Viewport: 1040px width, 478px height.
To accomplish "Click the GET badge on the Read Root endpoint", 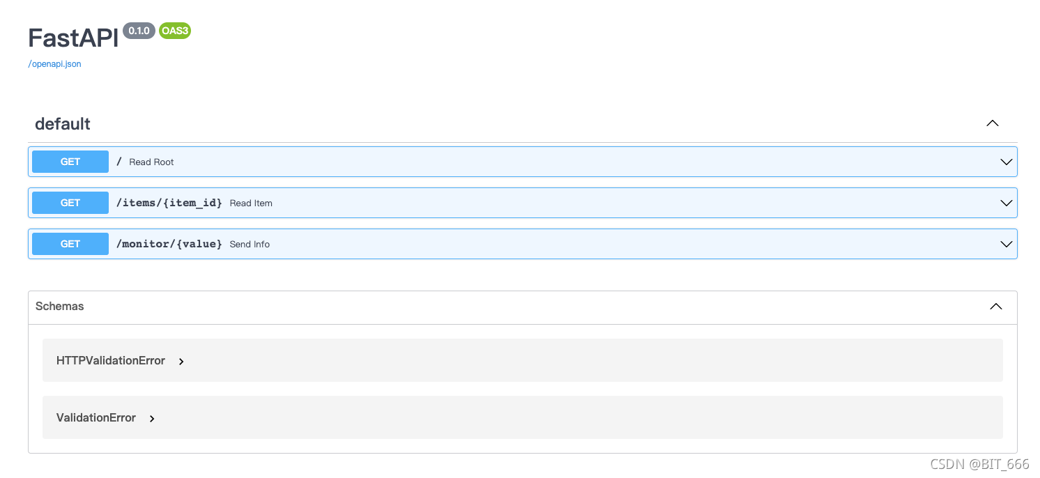I will 70,161.
